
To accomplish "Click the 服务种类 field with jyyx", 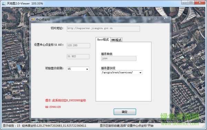I will coord(119,58).
